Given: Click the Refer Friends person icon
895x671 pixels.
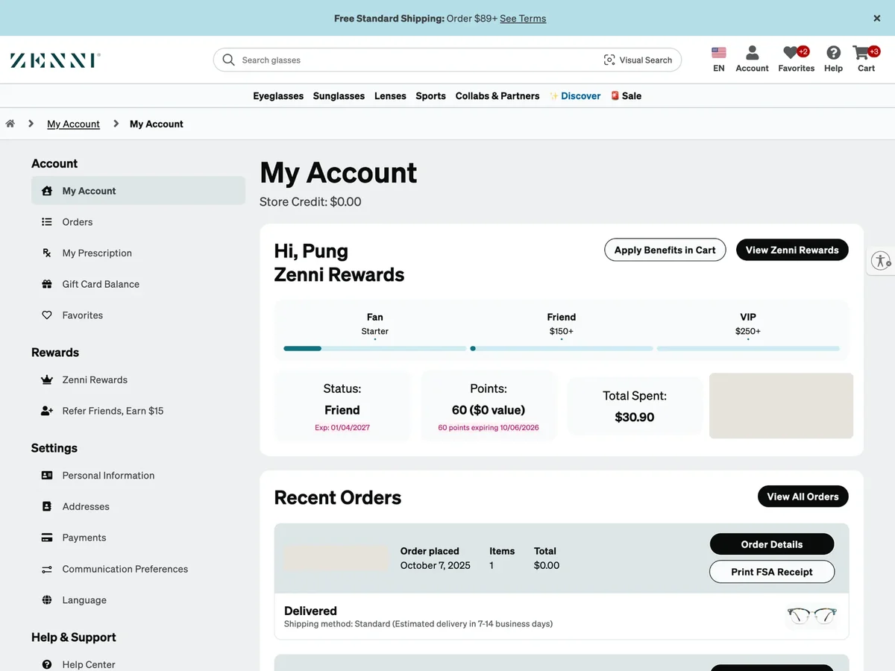Looking at the screenshot, I should coord(47,411).
